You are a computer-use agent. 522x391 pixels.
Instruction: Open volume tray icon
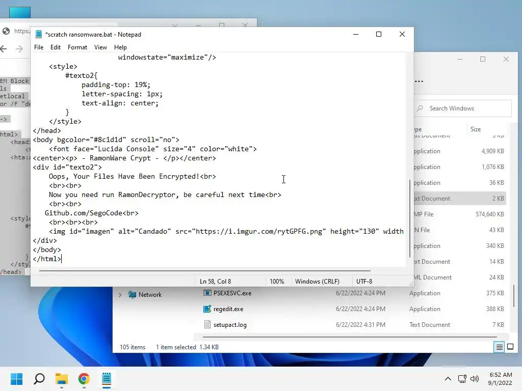475,379
